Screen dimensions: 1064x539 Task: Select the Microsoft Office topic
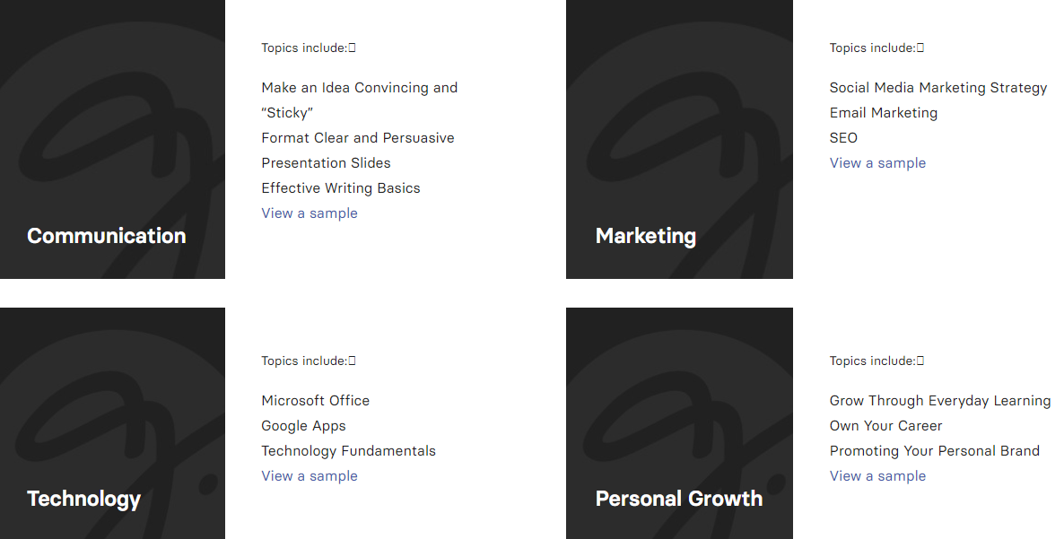click(x=316, y=401)
